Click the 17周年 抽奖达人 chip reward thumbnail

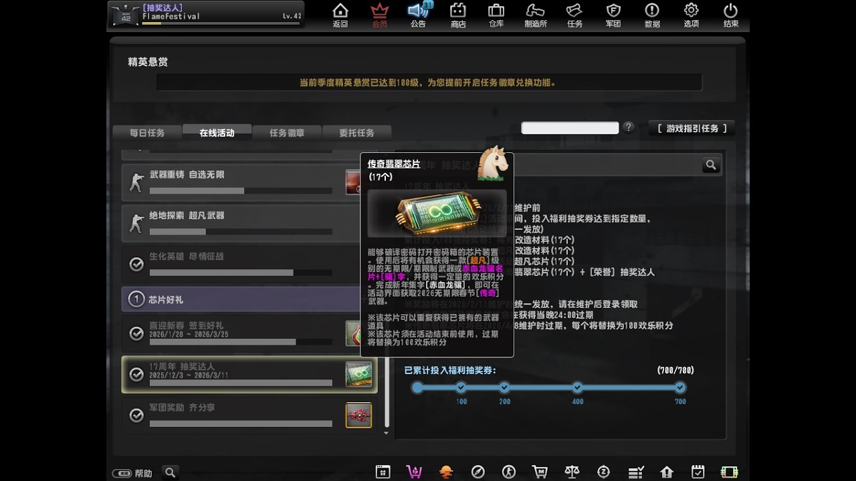[358, 375]
